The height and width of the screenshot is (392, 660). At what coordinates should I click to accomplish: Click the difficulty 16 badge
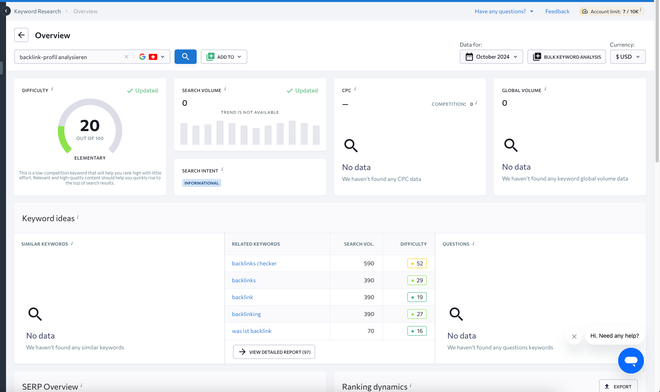(417, 331)
